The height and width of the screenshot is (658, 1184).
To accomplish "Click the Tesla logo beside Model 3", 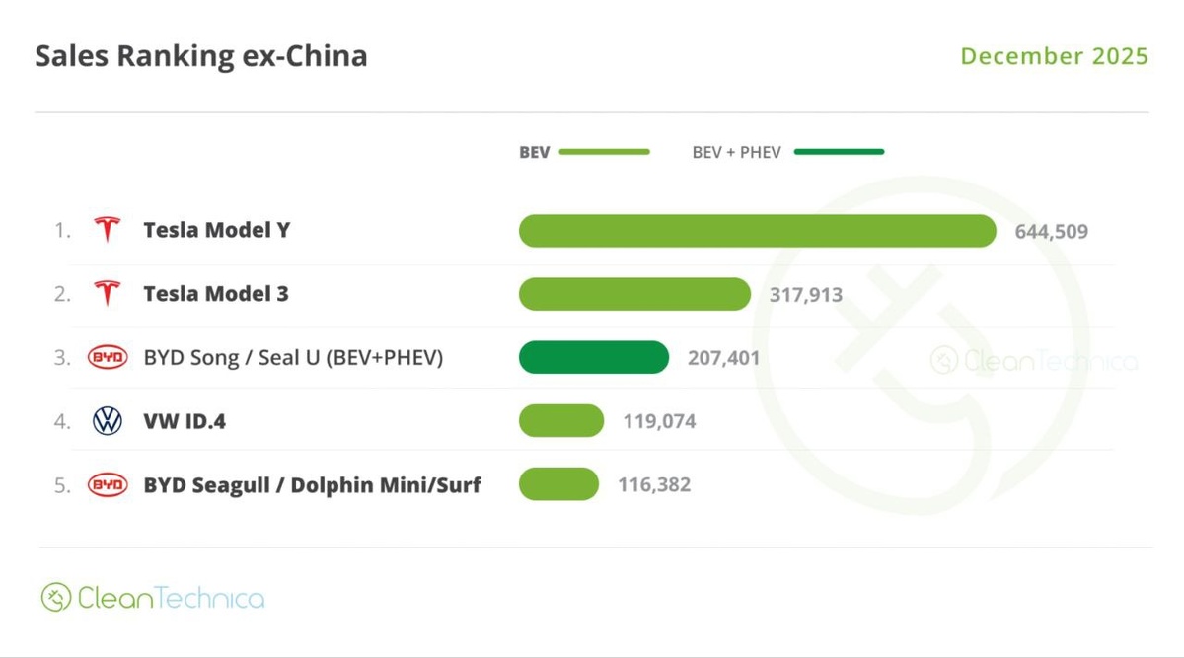I will (107, 294).
